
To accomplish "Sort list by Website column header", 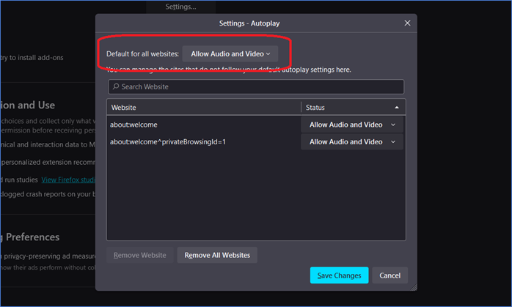I will point(203,107).
